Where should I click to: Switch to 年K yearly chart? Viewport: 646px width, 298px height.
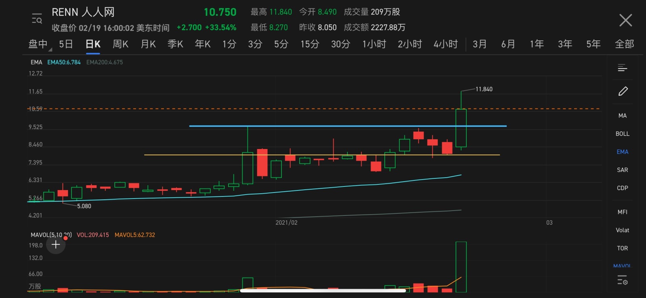[203, 44]
